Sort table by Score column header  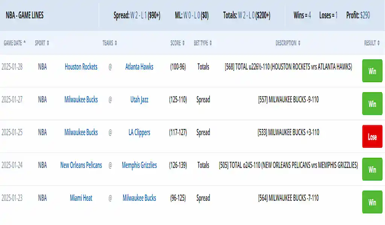(x=177, y=43)
